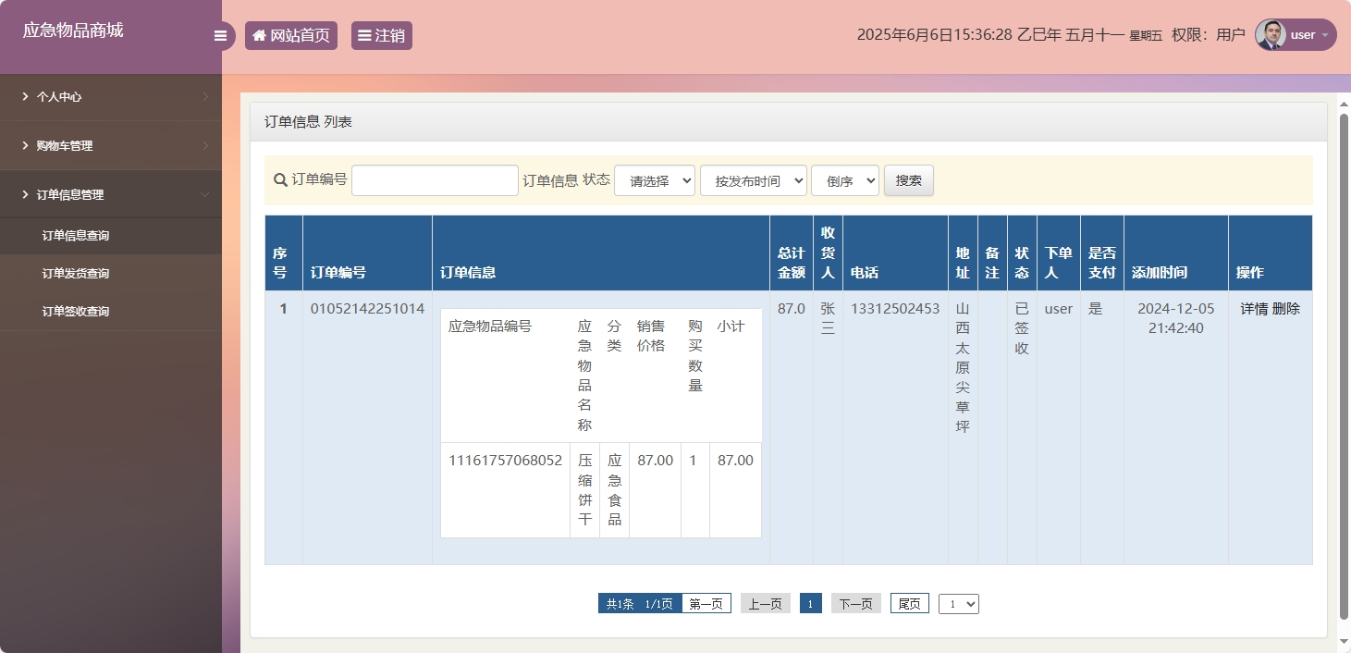The width and height of the screenshot is (1351, 653).
Task: Click the 注销 logout icon button
Action: click(364, 34)
